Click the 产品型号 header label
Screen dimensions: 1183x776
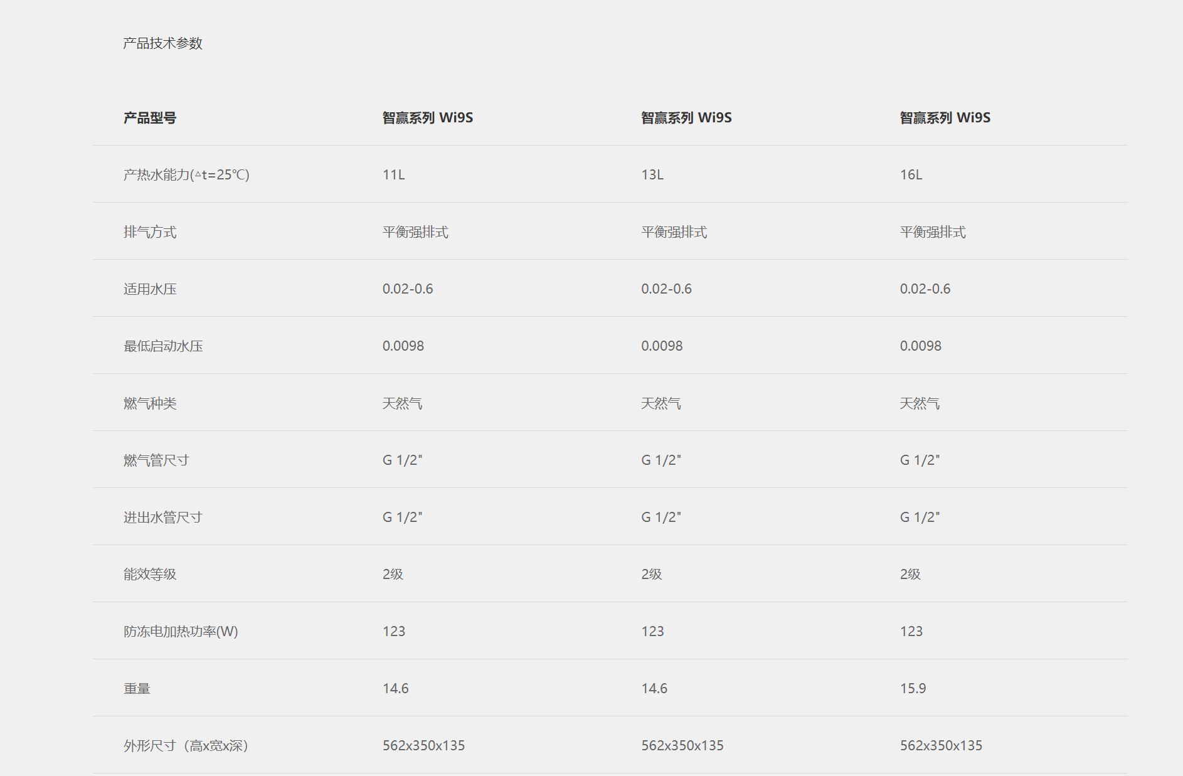(x=150, y=118)
